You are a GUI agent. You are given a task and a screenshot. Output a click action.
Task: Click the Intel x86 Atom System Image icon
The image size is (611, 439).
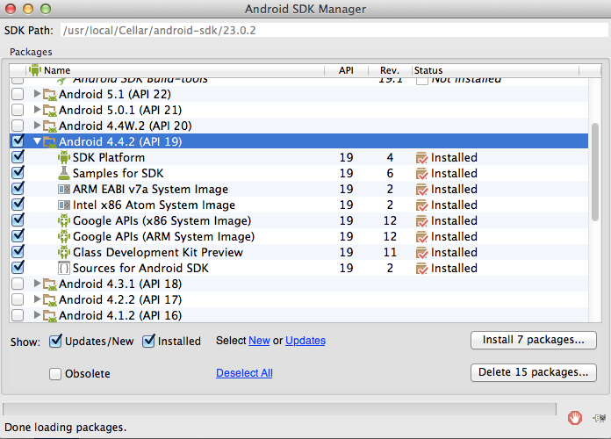click(64, 205)
